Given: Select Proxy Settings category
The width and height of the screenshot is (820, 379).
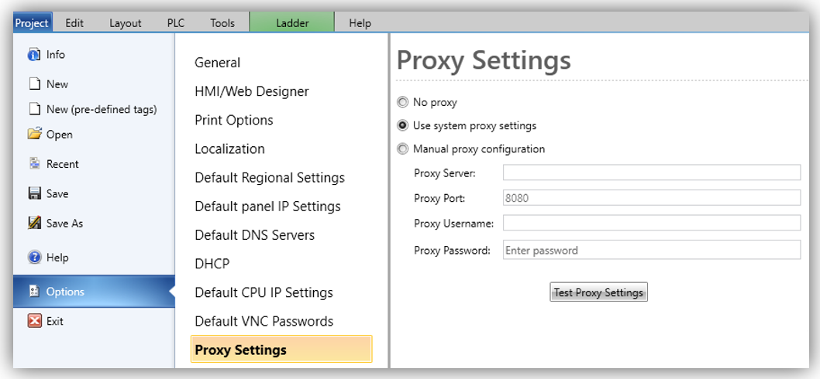Looking at the screenshot, I should [281, 350].
